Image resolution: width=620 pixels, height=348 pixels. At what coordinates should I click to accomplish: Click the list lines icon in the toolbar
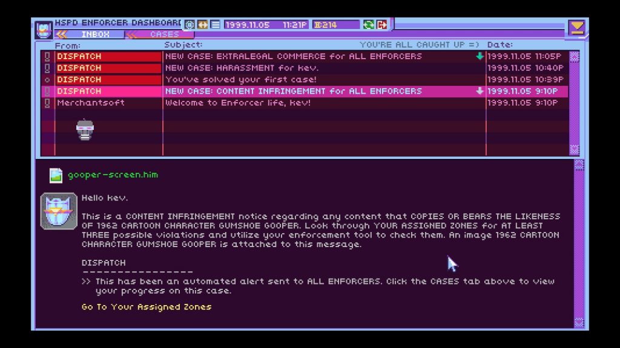[215, 25]
